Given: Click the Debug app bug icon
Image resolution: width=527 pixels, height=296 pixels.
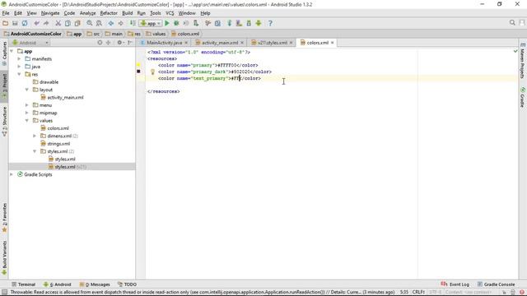Looking at the screenshot, I should tap(176, 23).
